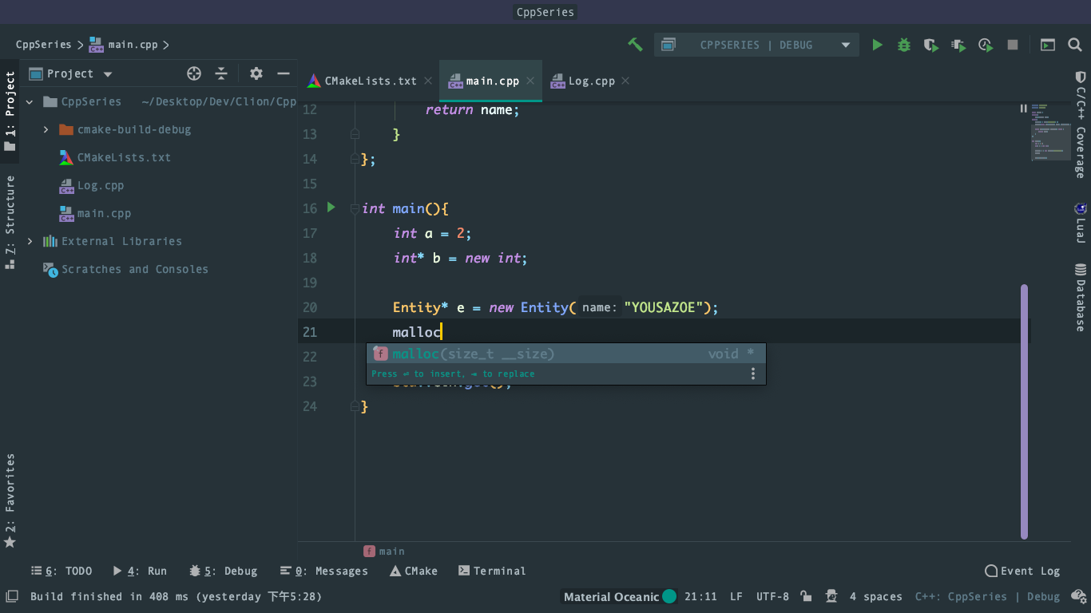Open completion popup more options dots
This screenshot has width=1091, height=613.
pyautogui.click(x=752, y=374)
